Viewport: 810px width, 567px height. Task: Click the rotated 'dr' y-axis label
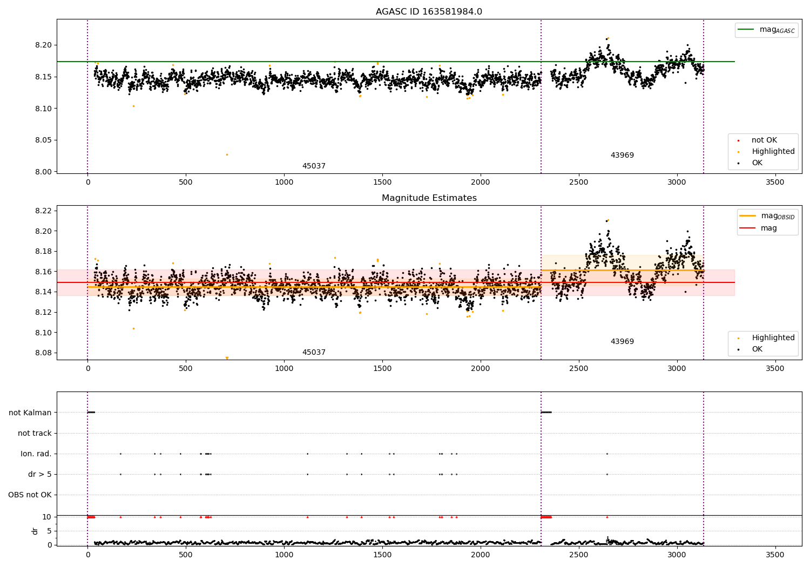coord(35,531)
